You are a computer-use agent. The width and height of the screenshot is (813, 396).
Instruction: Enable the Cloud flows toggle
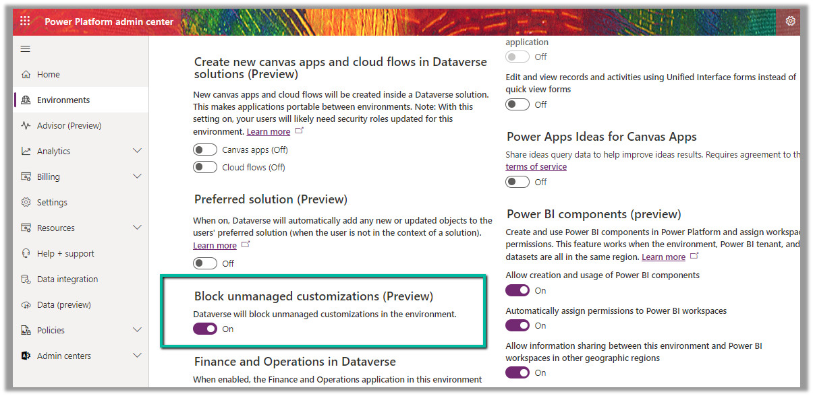pos(205,167)
